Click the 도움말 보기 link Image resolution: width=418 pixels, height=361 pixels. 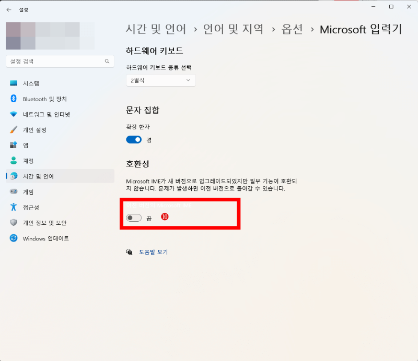(153, 252)
